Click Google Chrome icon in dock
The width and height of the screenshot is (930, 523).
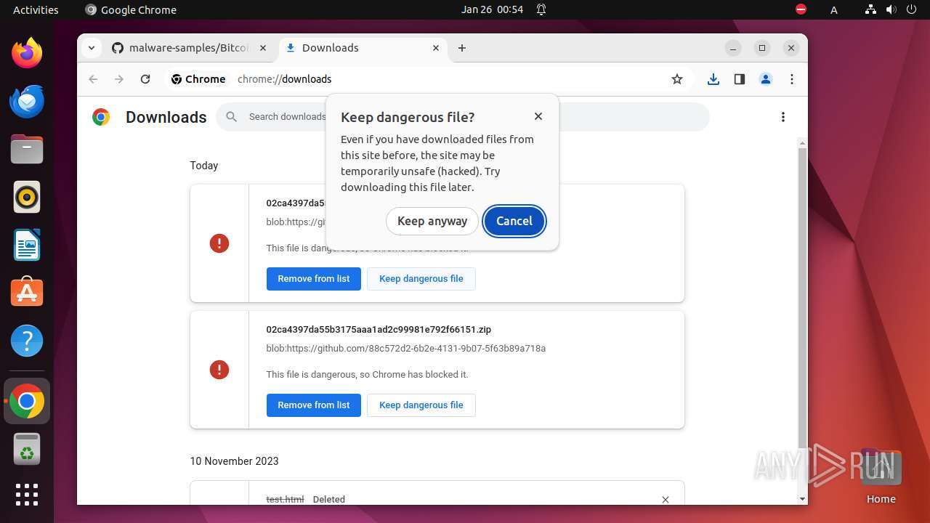point(27,401)
